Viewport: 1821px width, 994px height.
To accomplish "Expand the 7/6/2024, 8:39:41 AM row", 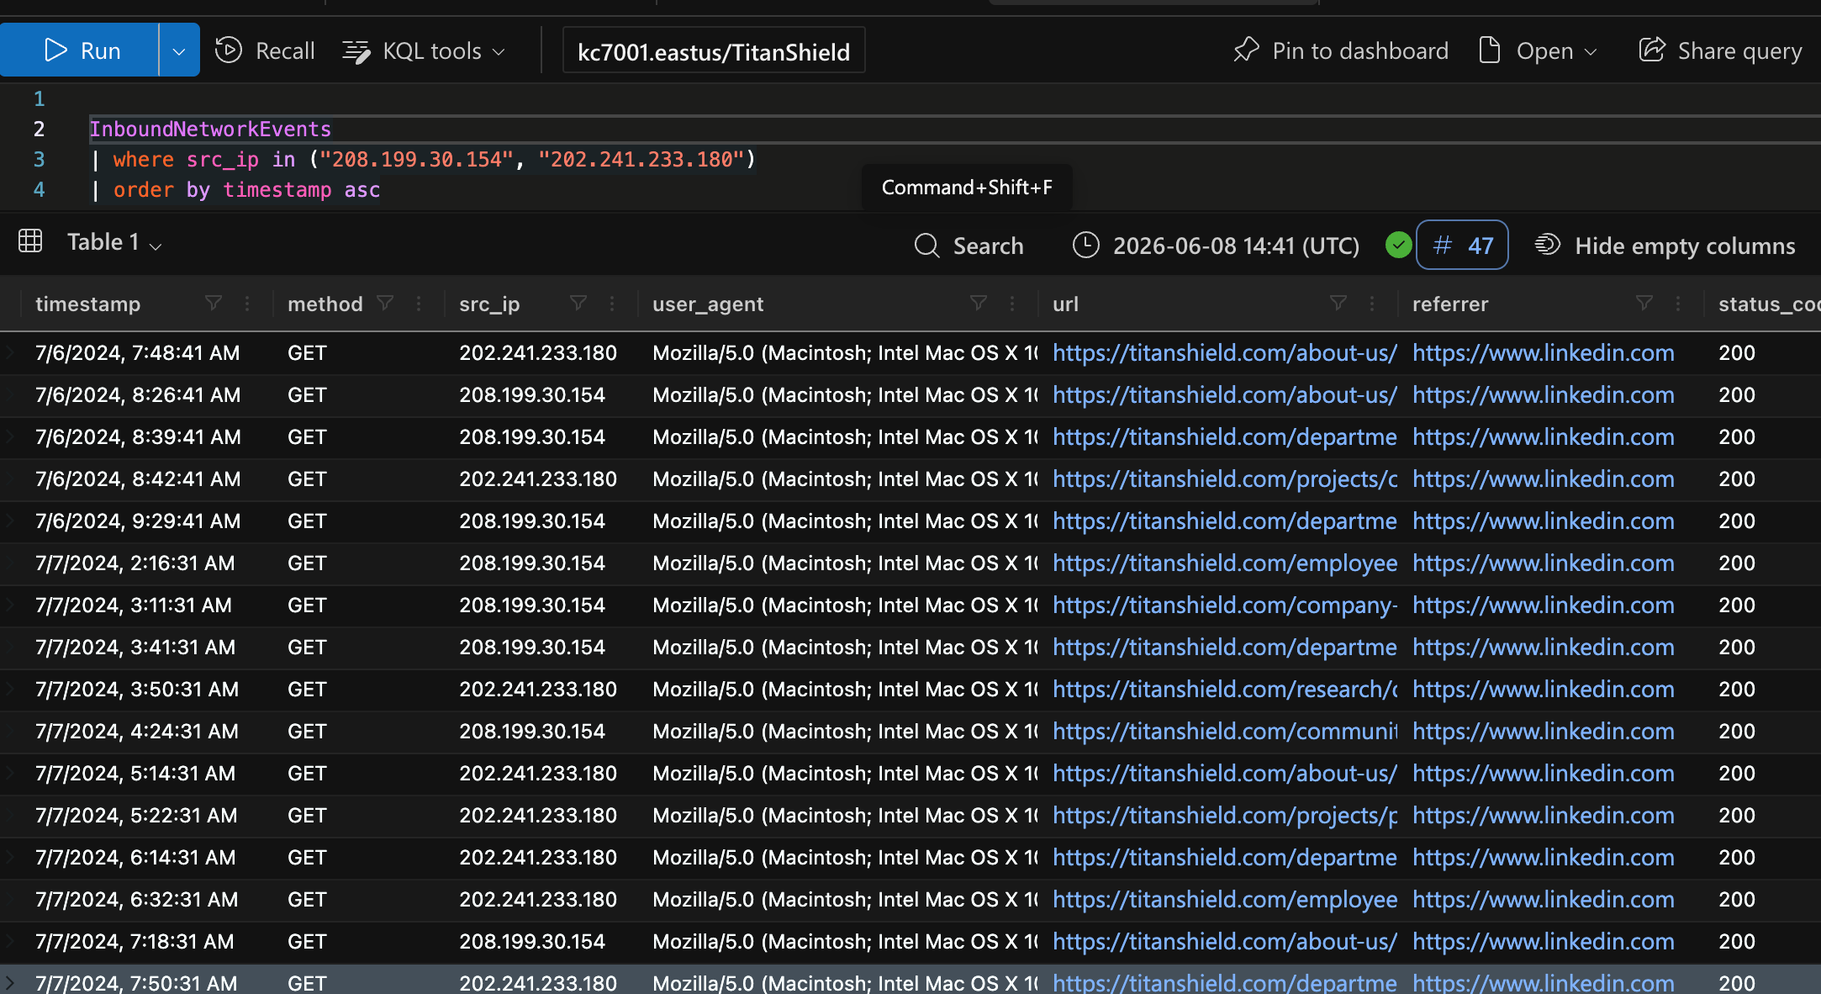I will coord(10,436).
